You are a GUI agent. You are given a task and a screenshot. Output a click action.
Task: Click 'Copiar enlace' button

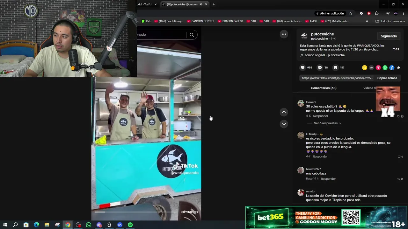click(x=387, y=78)
